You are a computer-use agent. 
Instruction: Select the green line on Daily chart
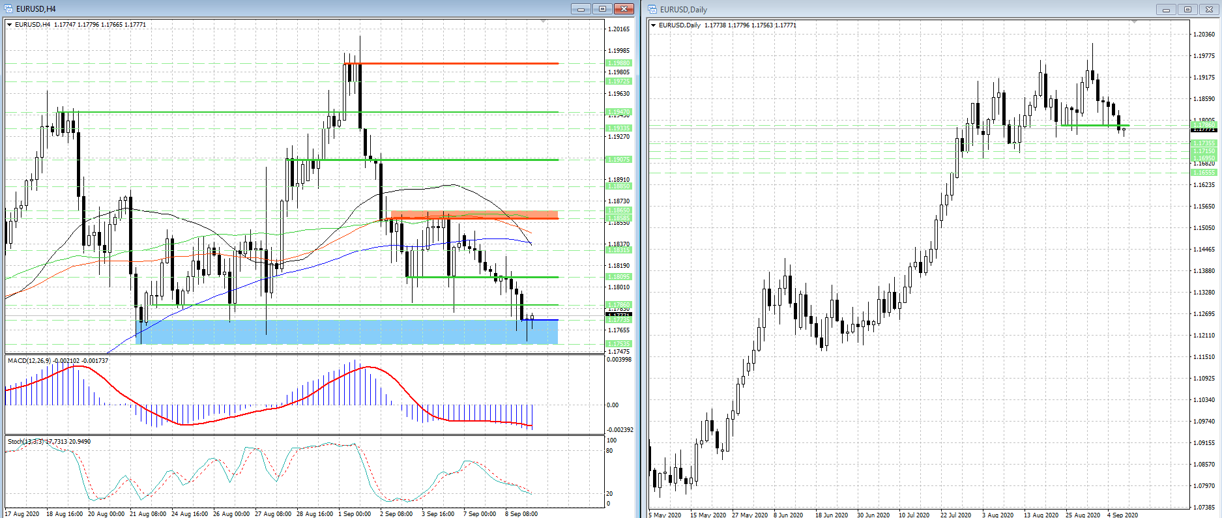pyautogui.click(x=1095, y=125)
